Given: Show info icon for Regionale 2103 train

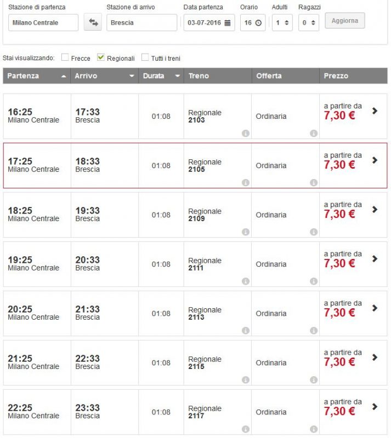Looking at the screenshot, I should coord(246,133).
